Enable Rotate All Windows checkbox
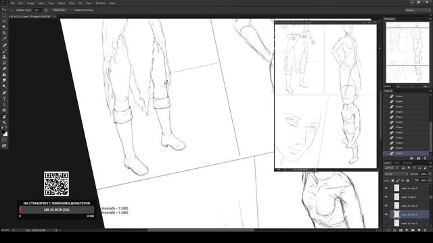 pyautogui.click(x=72, y=10)
